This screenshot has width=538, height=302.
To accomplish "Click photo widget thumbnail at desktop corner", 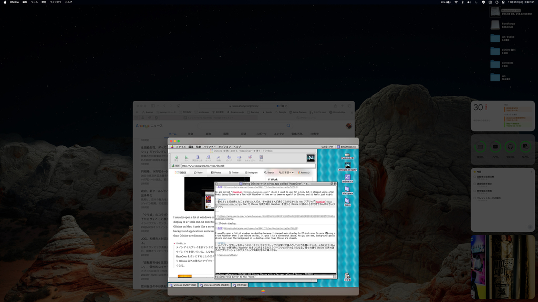I will click(503, 267).
